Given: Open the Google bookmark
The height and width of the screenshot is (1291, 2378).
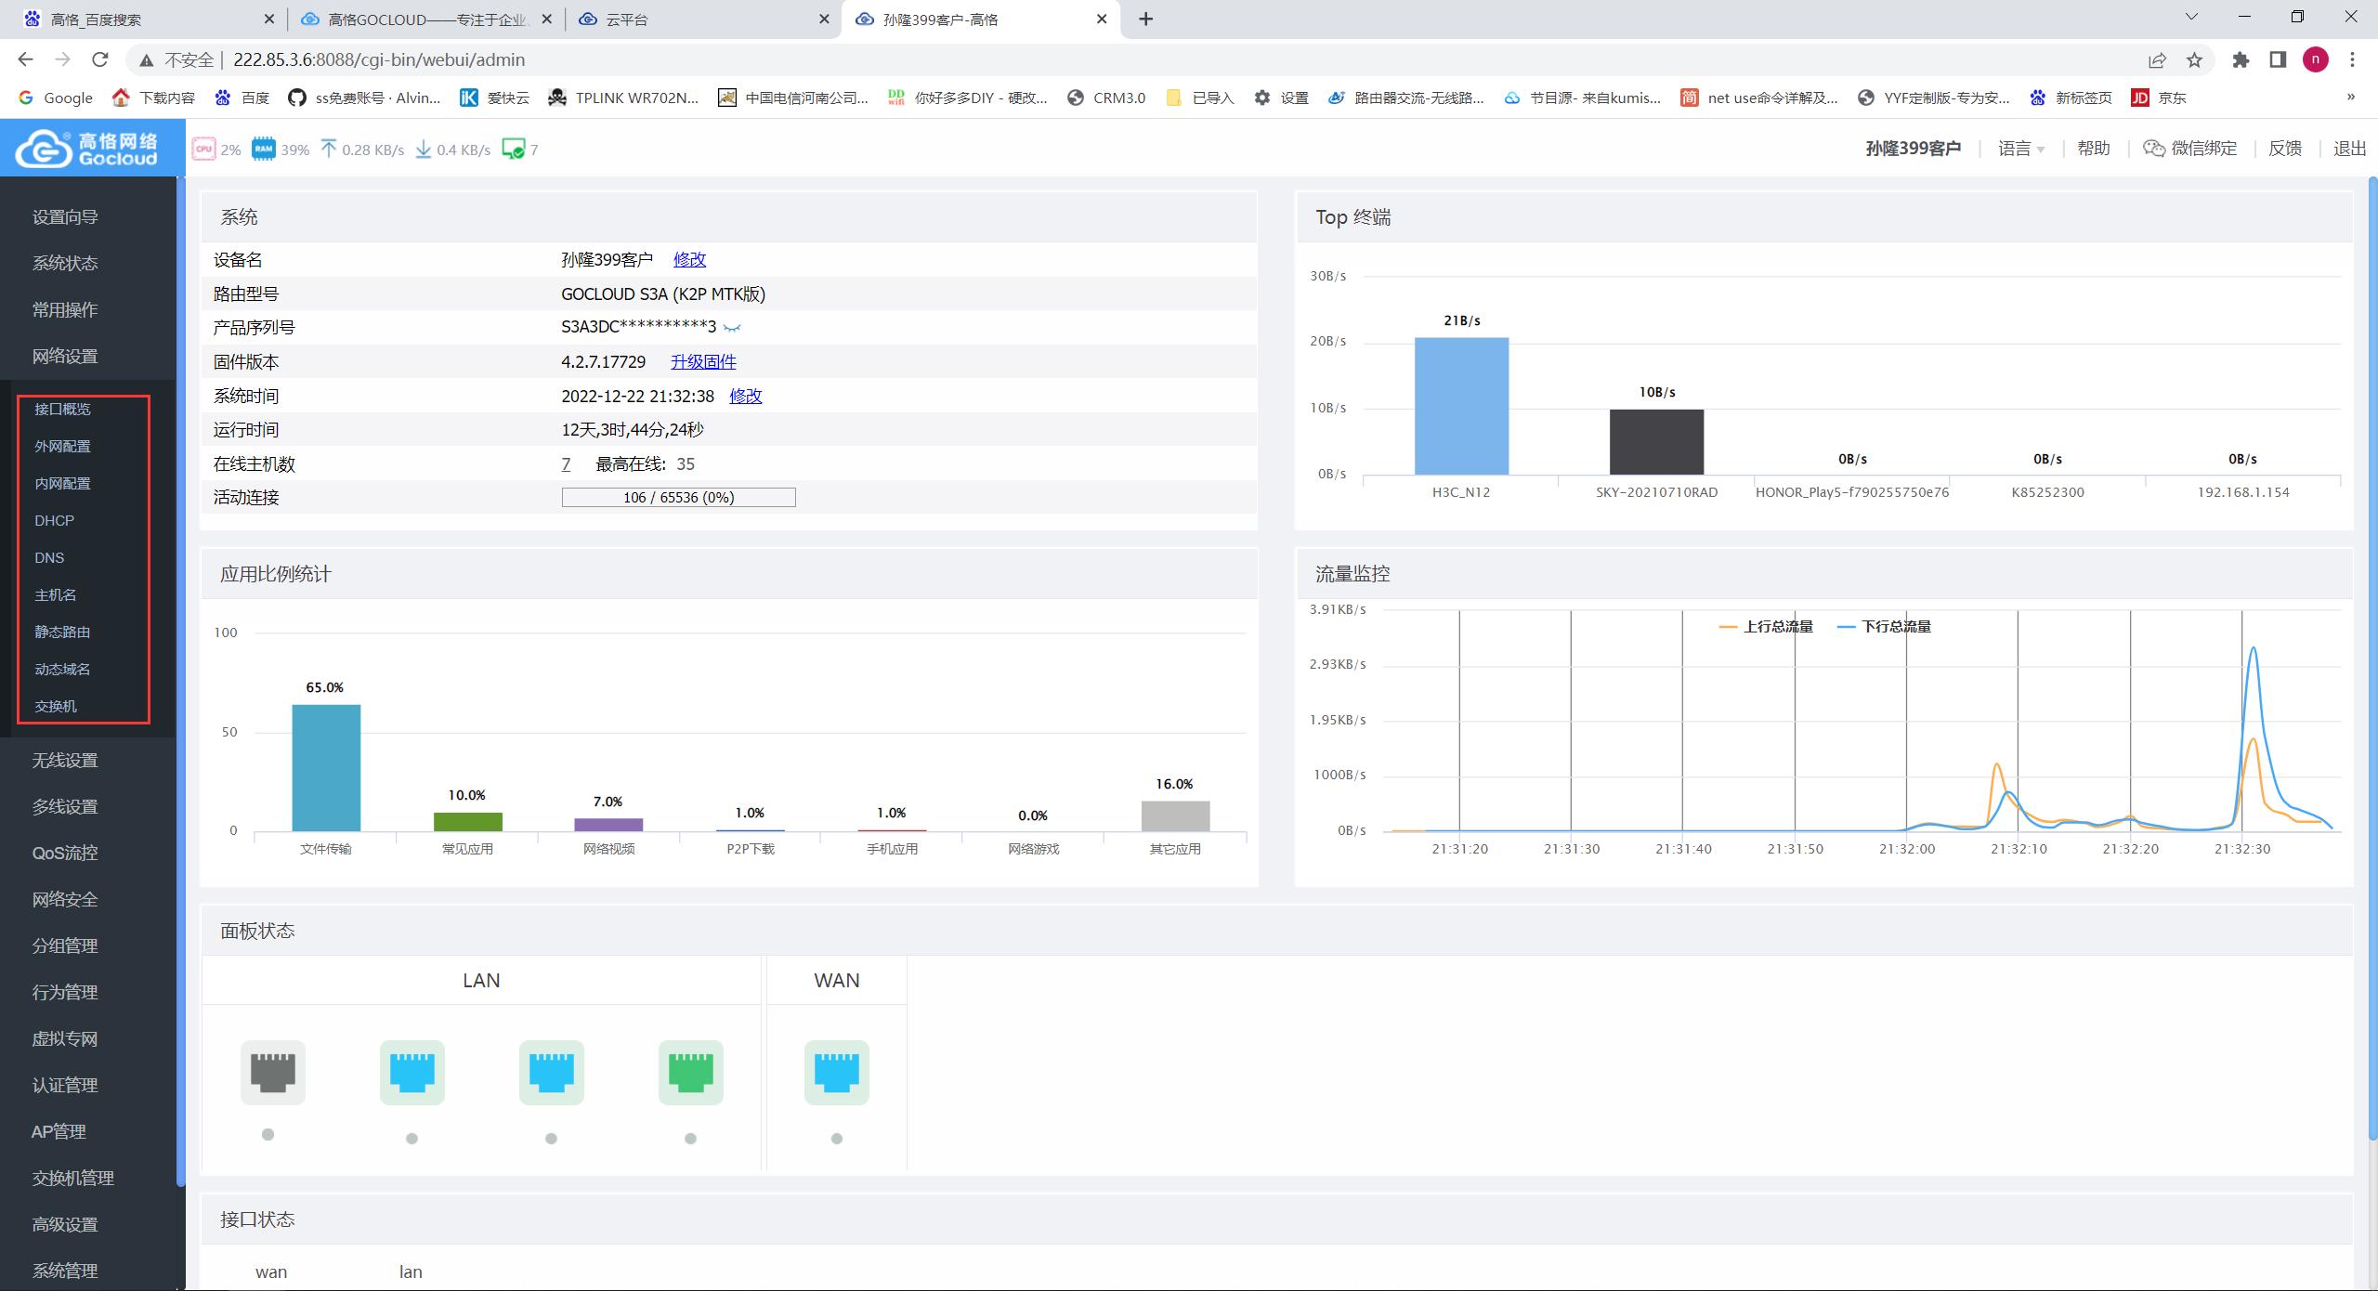Looking at the screenshot, I should point(56,98).
